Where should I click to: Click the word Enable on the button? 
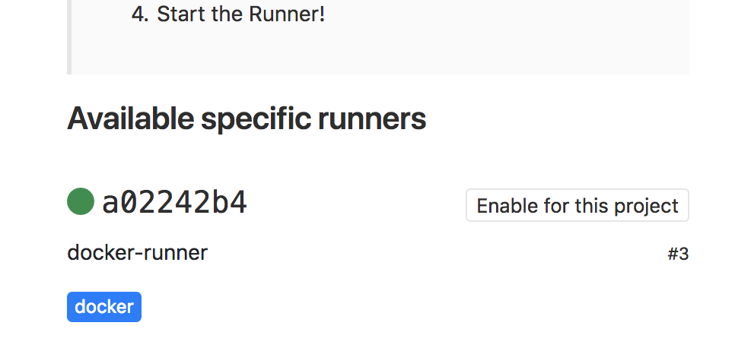tap(501, 206)
